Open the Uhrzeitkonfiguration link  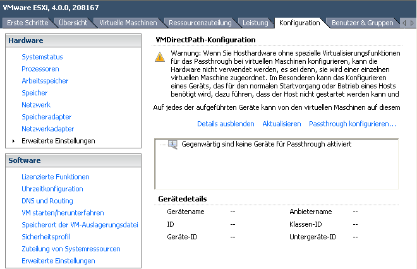click(x=52, y=189)
